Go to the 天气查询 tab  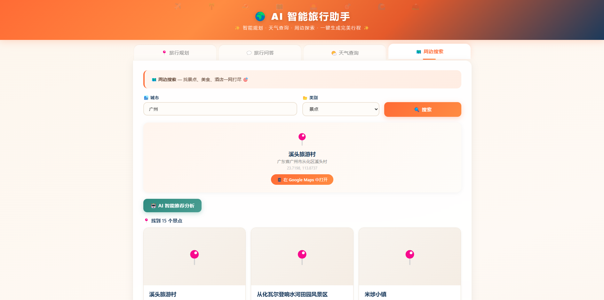click(x=345, y=53)
